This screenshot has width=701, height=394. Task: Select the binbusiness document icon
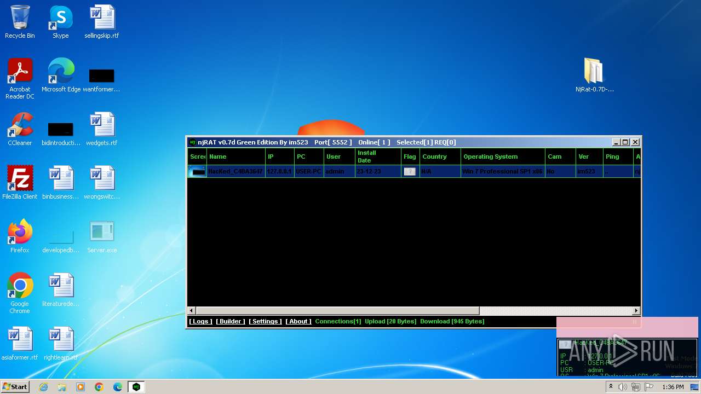coord(61,183)
